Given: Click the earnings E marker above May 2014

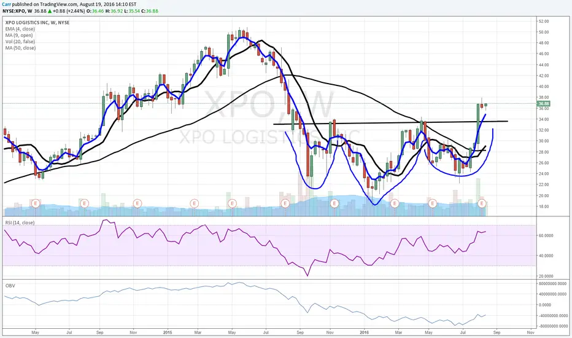Looking at the screenshot, I should coord(36,203).
